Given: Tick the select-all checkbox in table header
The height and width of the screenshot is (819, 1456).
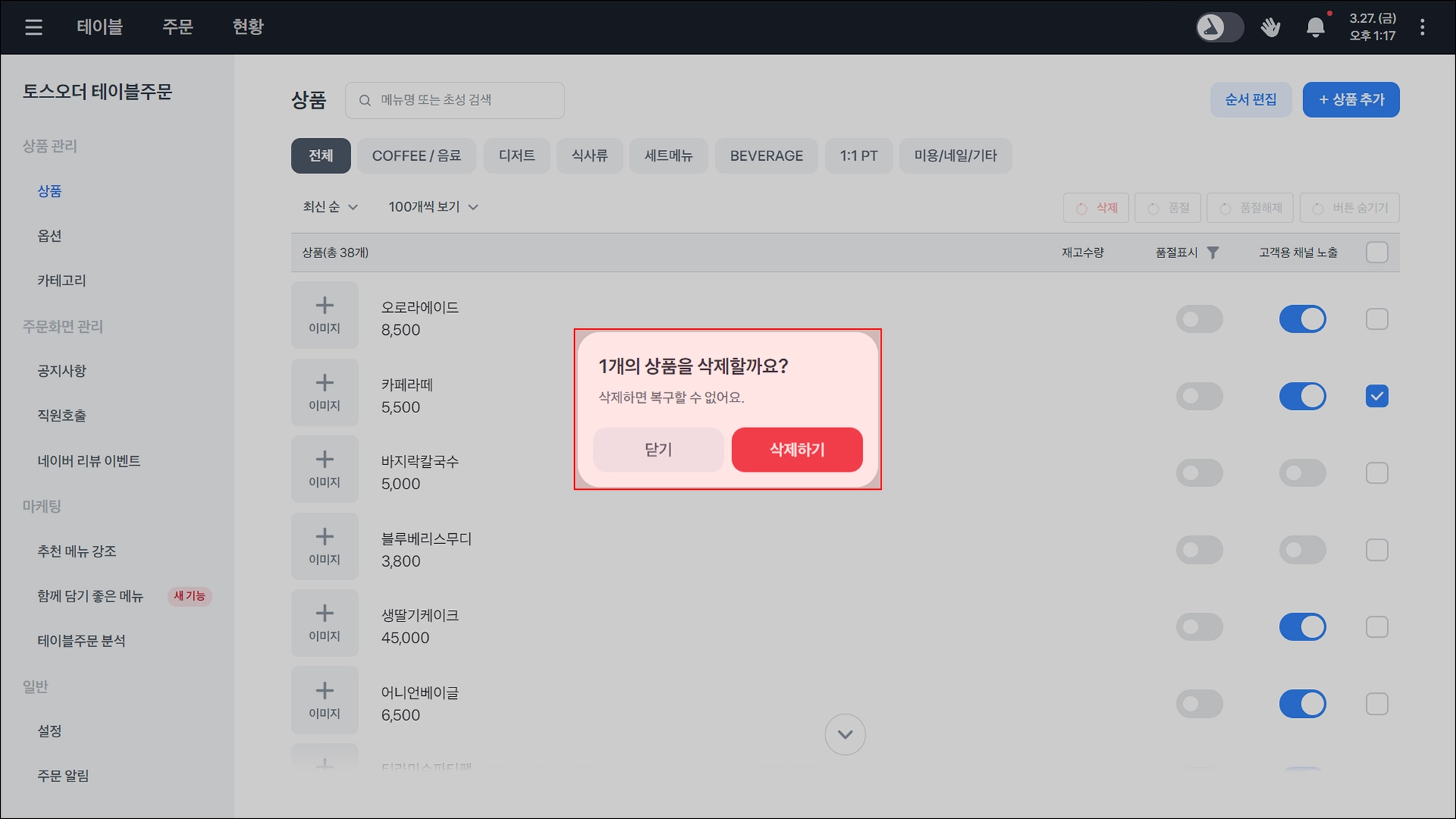Looking at the screenshot, I should point(1376,252).
